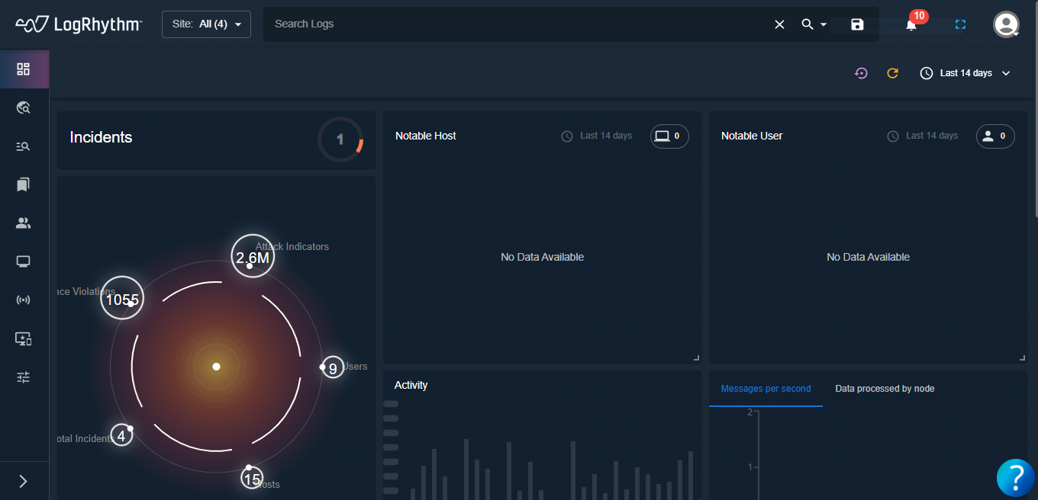Open the users group sidebar icon

[x=24, y=223]
